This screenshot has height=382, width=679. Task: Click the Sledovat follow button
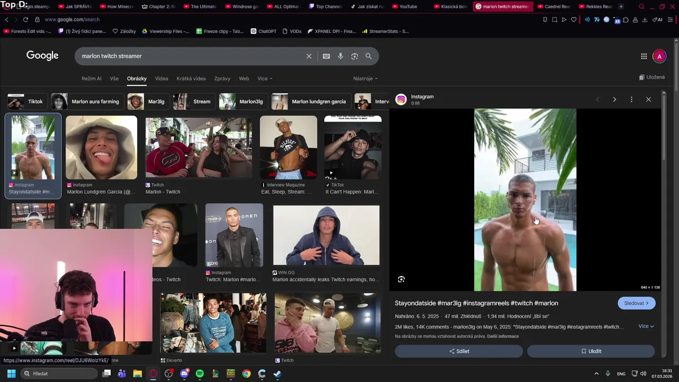pyautogui.click(x=637, y=303)
